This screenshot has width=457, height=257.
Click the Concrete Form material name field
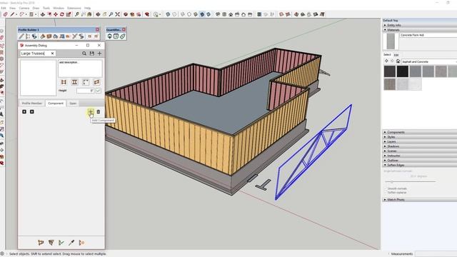pos(428,35)
